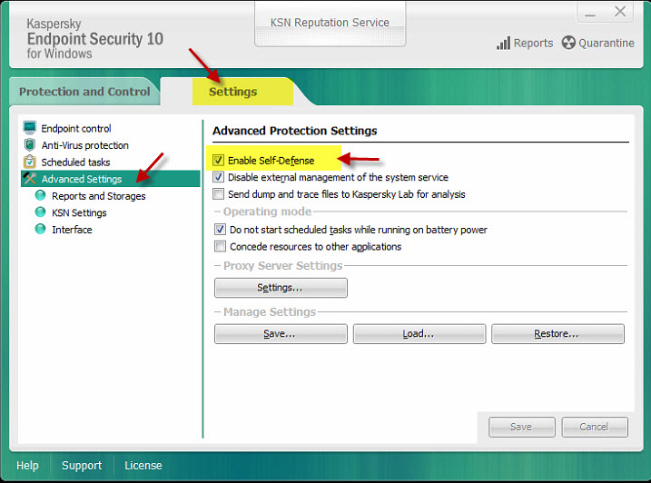This screenshot has width=651, height=483.
Task: Open Reports and Storages subsection
Action: pyautogui.click(x=99, y=196)
